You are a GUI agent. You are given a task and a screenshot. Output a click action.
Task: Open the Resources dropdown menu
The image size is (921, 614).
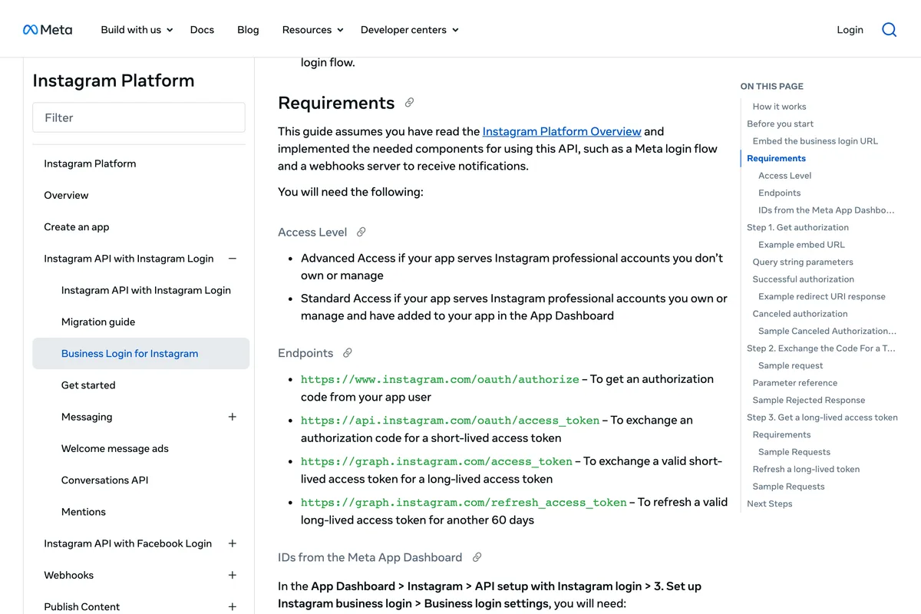pyautogui.click(x=313, y=30)
